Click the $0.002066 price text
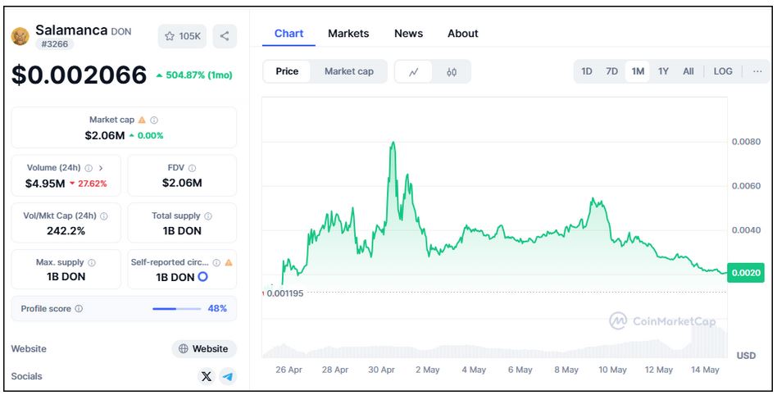Screen dimensions: 777x395 click(80, 75)
